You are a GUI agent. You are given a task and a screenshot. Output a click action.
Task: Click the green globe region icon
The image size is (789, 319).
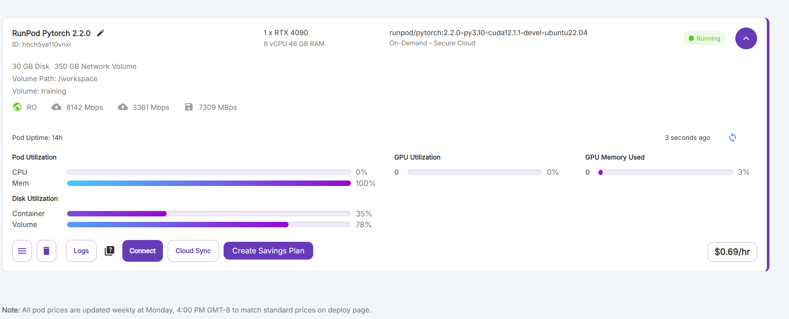[17, 107]
